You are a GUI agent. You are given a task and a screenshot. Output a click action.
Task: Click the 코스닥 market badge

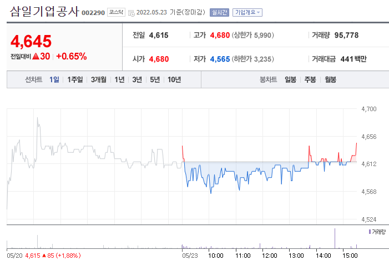coord(116,12)
